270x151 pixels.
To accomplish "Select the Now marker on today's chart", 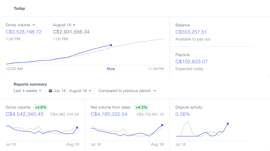I will (111, 69).
